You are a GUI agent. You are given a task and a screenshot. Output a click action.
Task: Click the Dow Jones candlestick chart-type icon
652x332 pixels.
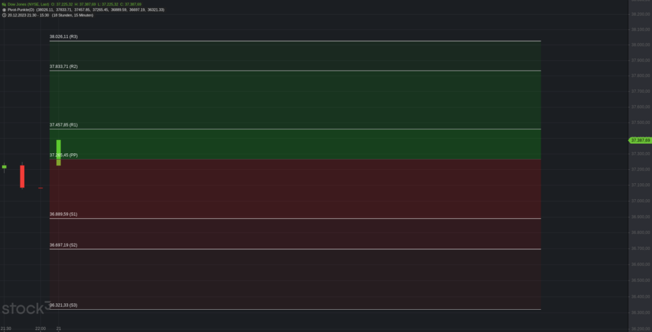pyautogui.click(x=4, y=4)
